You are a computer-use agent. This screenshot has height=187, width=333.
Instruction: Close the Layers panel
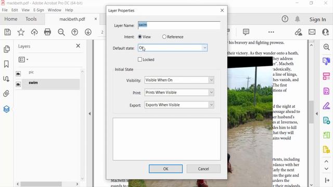[78, 46]
